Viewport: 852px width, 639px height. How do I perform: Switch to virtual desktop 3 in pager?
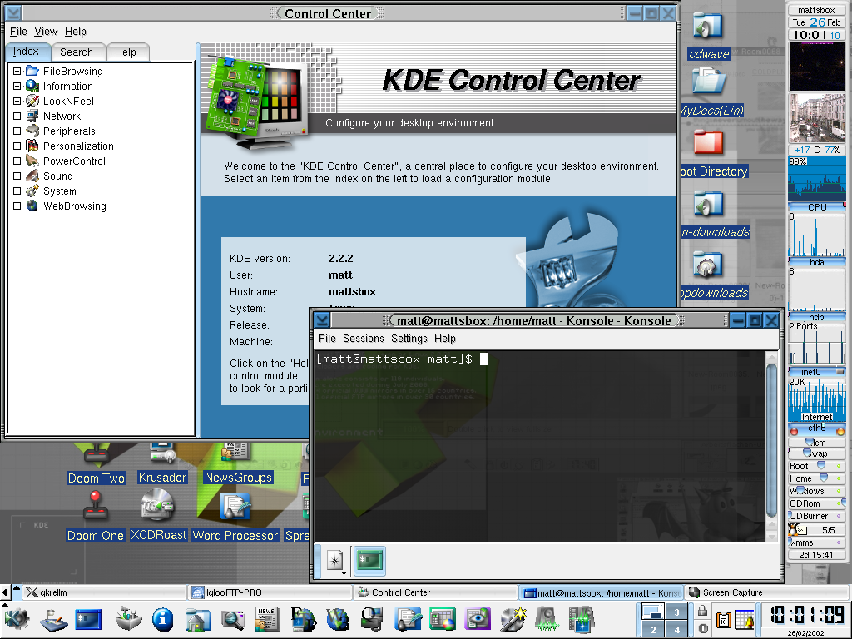pyautogui.click(x=676, y=612)
